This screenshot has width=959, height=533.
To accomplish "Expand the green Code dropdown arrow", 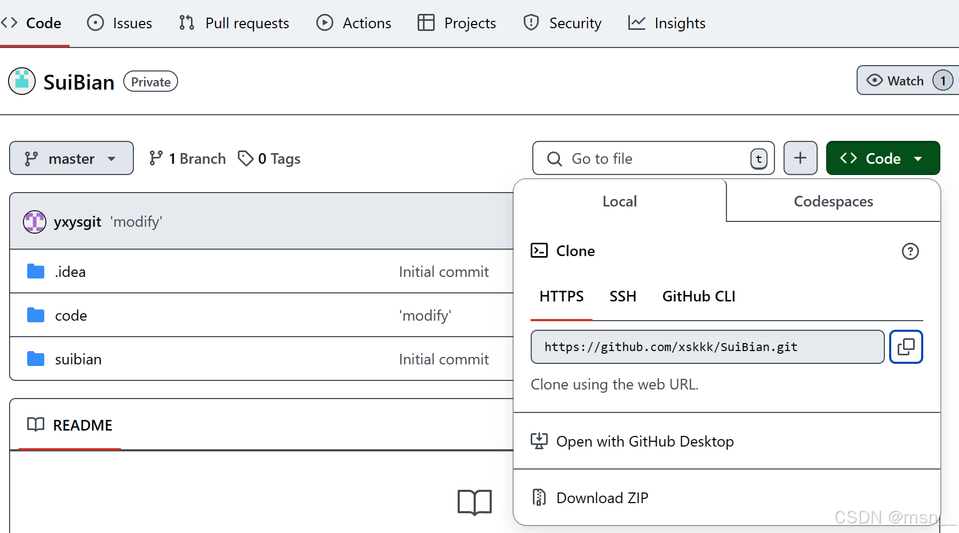I will point(919,158).
